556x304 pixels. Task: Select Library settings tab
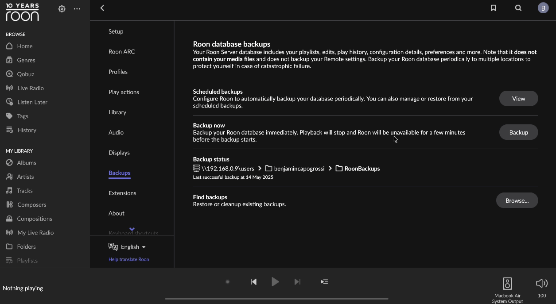click(117, 112)
